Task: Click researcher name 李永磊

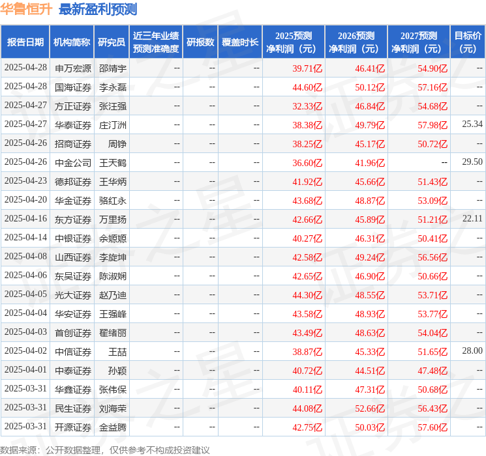Action: [x=113, y=87]
